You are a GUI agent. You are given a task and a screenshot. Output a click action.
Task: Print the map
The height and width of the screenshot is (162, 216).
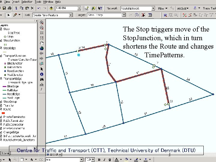click(x=10, y=8)
